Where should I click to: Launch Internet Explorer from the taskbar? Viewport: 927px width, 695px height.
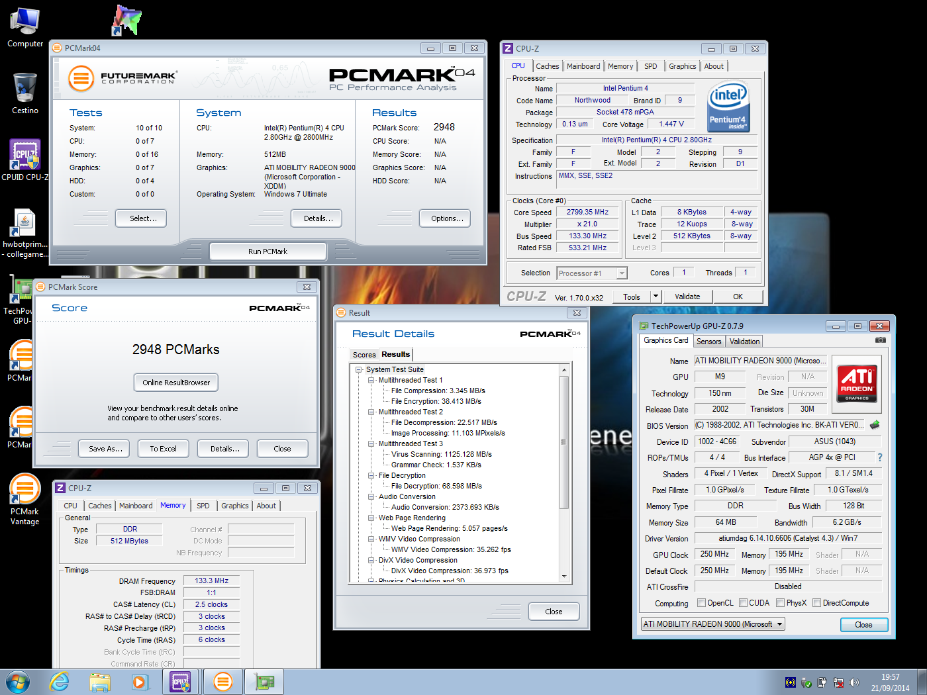tap(60, 682)
